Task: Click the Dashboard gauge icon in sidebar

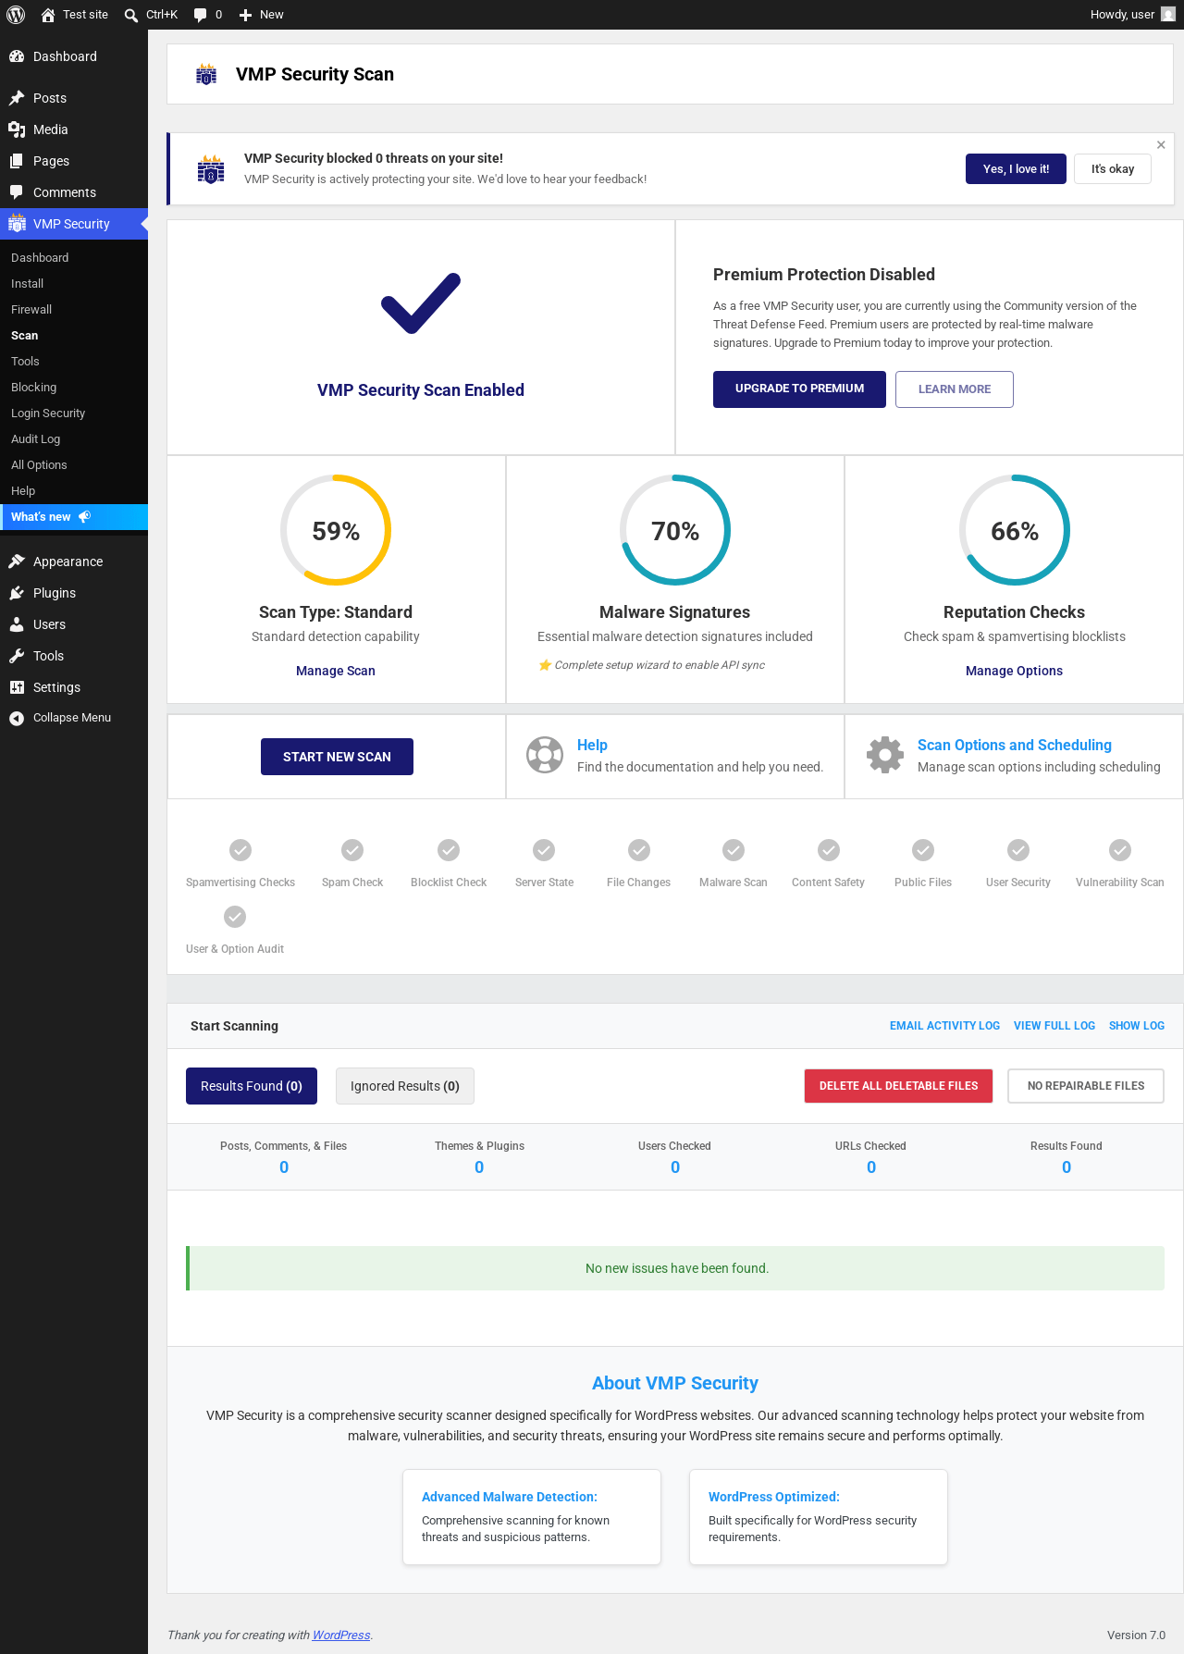Action: click(x=17, y=56)
